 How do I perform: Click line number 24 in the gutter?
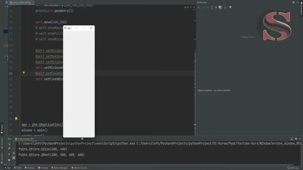[x=10, y=74]
